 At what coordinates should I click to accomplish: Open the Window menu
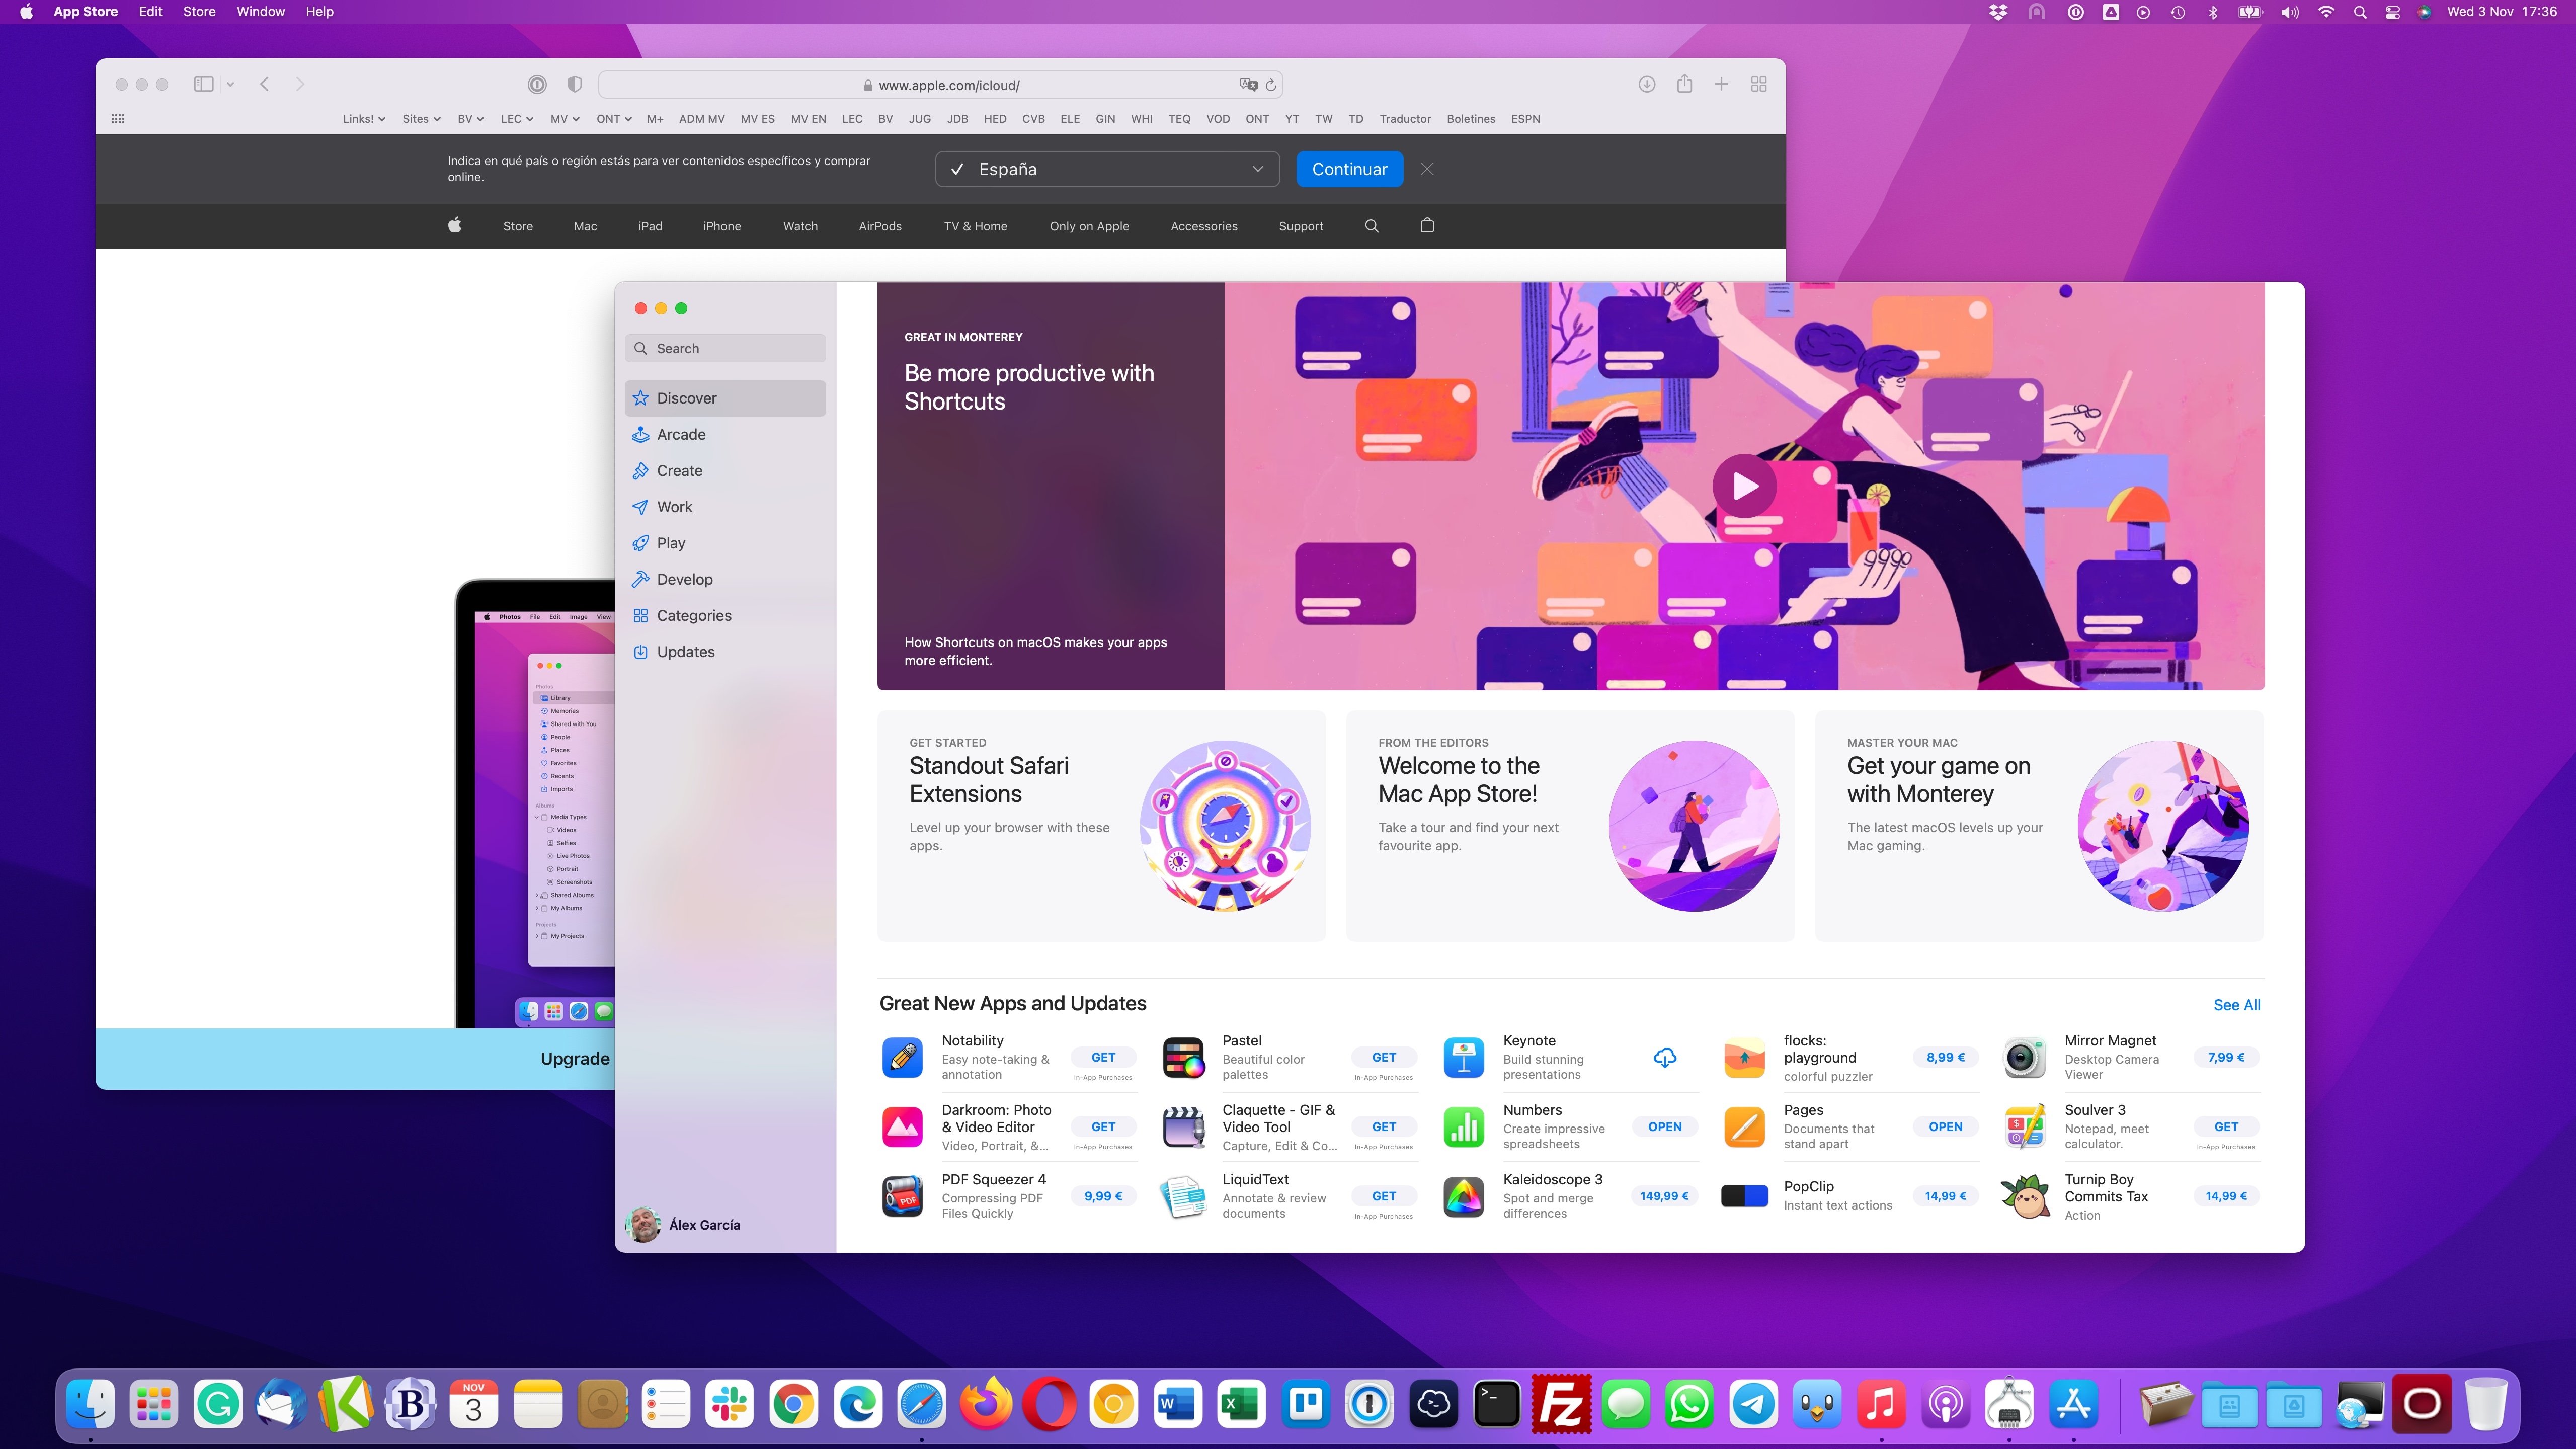(x=260, y=12)
